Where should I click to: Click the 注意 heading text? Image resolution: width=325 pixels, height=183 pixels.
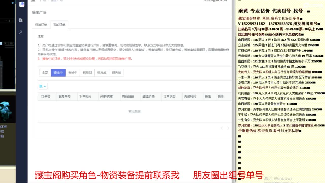41,36
